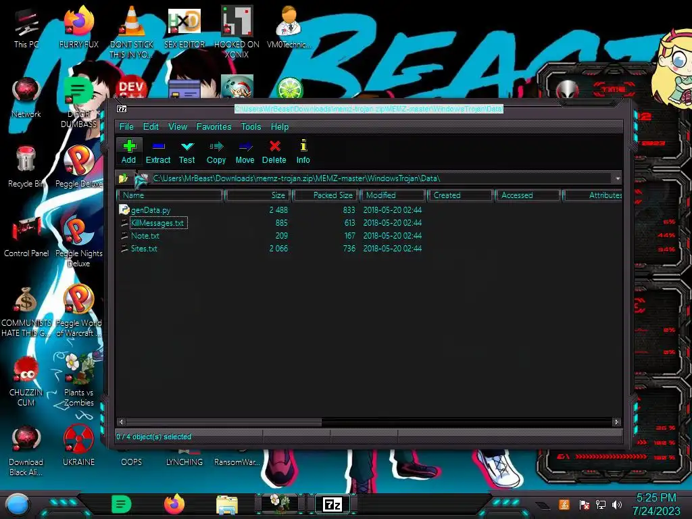Sort files by the Name column header

170,195
